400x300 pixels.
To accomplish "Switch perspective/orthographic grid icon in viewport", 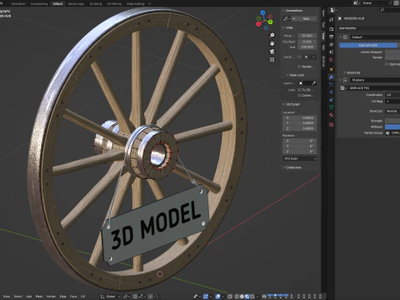I will click(x=272, y=60).
